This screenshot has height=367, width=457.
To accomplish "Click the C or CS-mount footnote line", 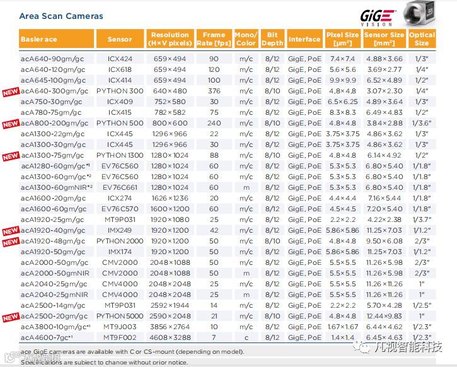I will (x=132, y=352).
